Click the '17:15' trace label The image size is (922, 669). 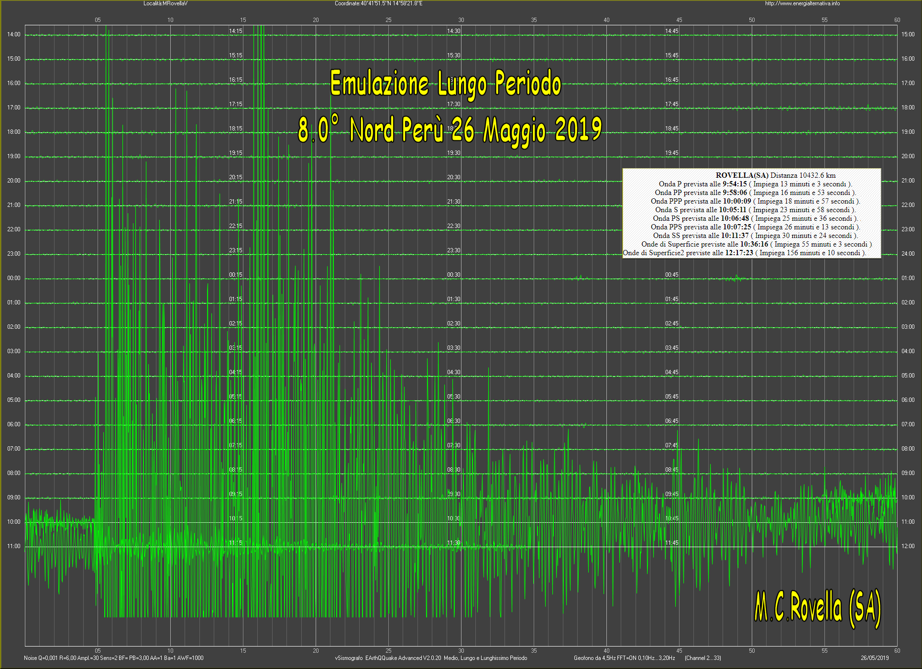coord(236,104)
